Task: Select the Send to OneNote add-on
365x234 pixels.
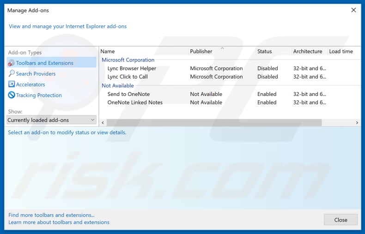Action: pos(128,94)
